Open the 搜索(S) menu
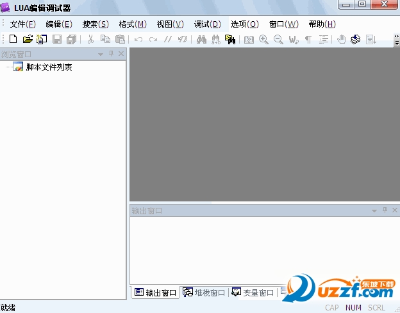Screen dimensions: 400x313 click(x=96, y=24)
